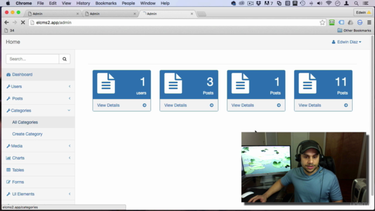Screen dimensions: 375x211
Task: Stop page loading with the X button
Action: 23,22
